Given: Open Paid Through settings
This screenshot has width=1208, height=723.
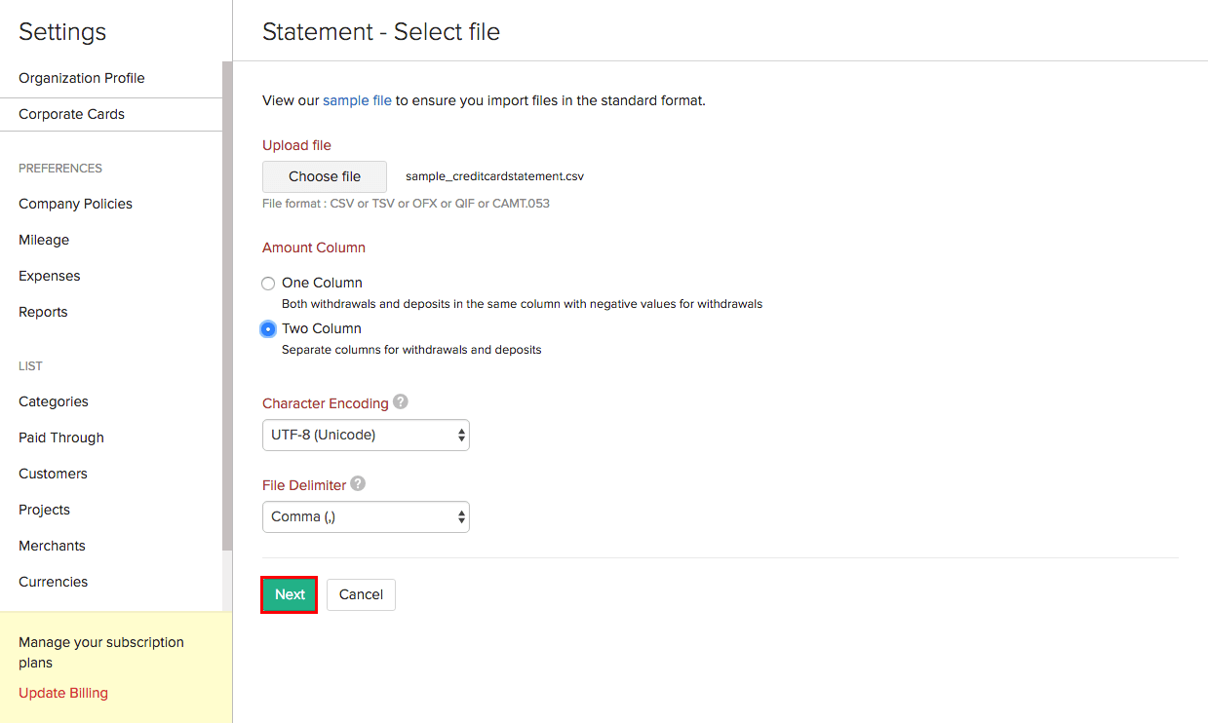Looking at the screenshot, I should pos(60,438).
